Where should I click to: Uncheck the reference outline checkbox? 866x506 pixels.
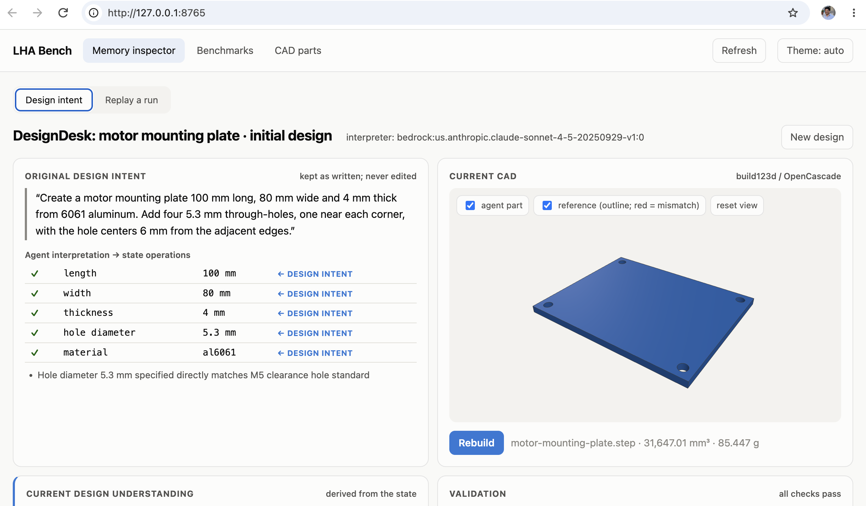547,205
